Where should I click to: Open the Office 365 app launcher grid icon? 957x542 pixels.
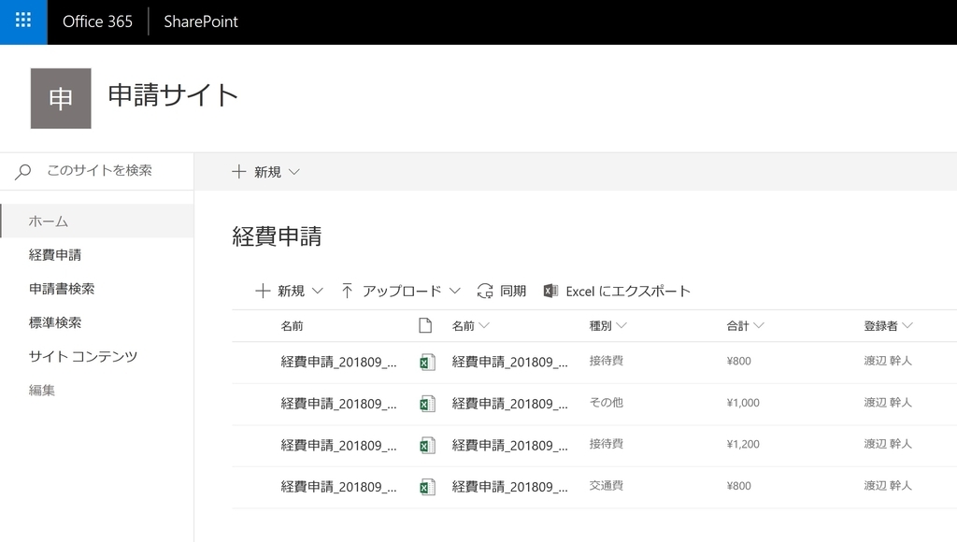point(21,21)
